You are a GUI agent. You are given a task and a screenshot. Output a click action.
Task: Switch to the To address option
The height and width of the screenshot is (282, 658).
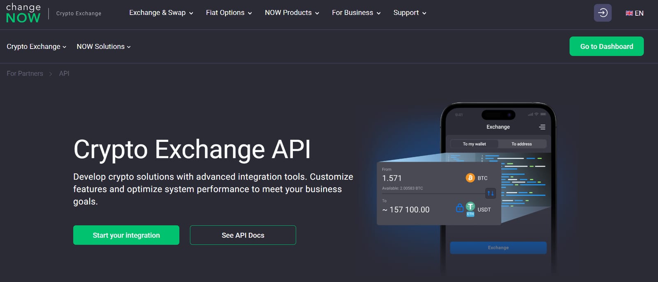[521, 144]
